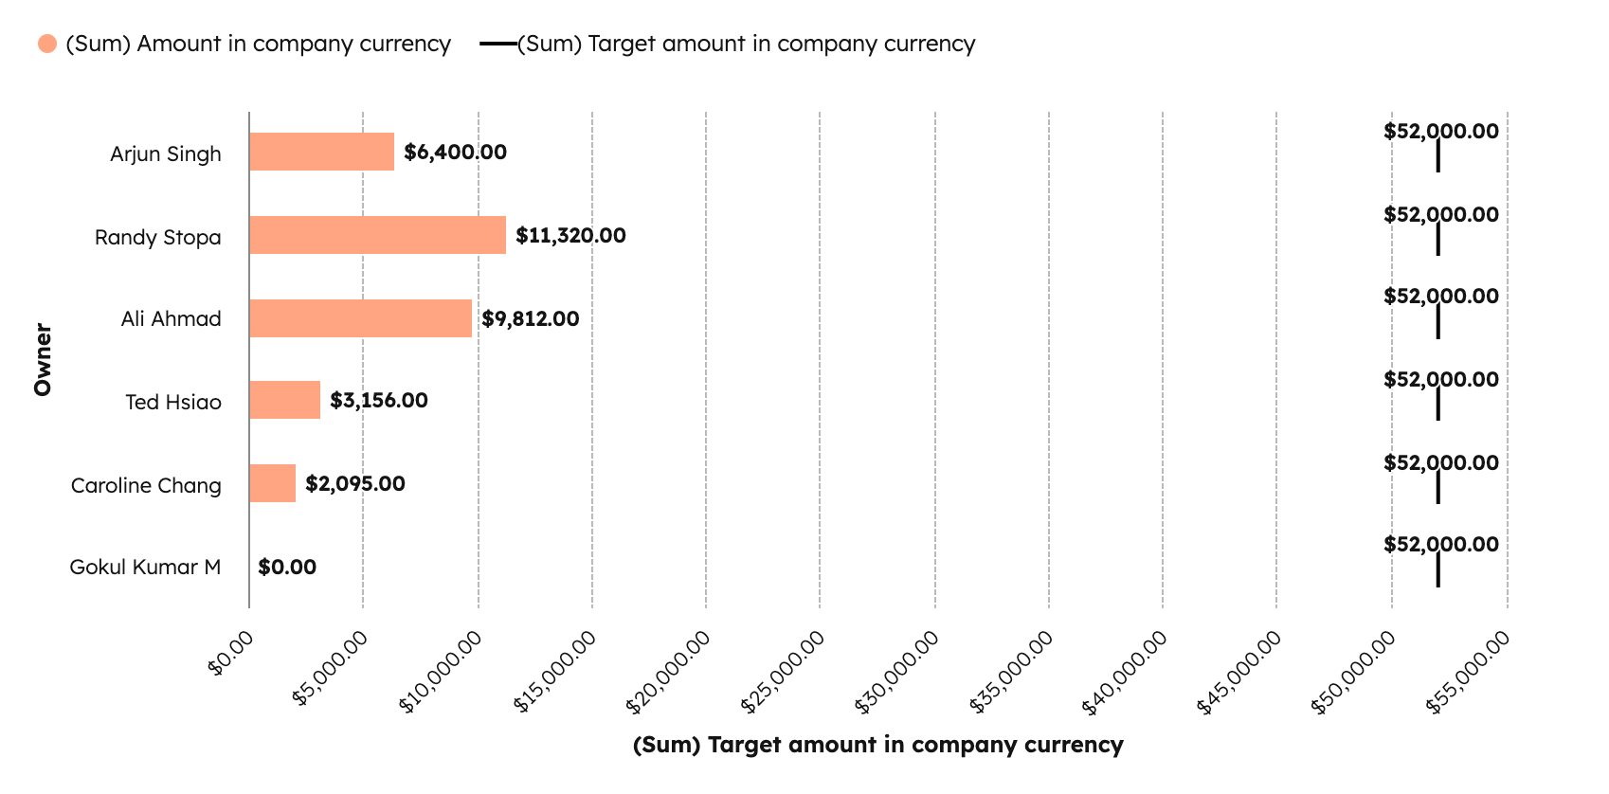Click the $0.00 data label for Gokul
Screen dimensions: 1609x794
287,567
